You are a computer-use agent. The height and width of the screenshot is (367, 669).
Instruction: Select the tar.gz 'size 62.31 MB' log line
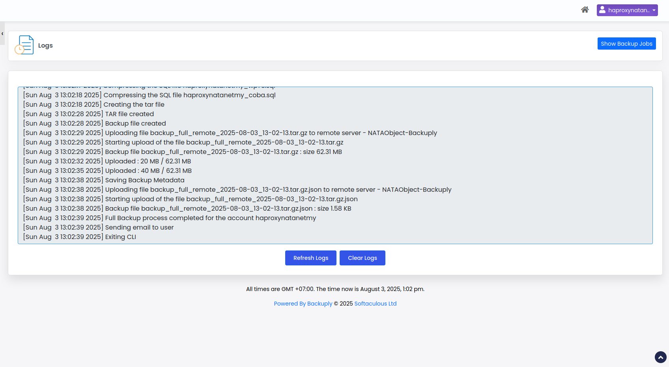(x=183, y=152)
